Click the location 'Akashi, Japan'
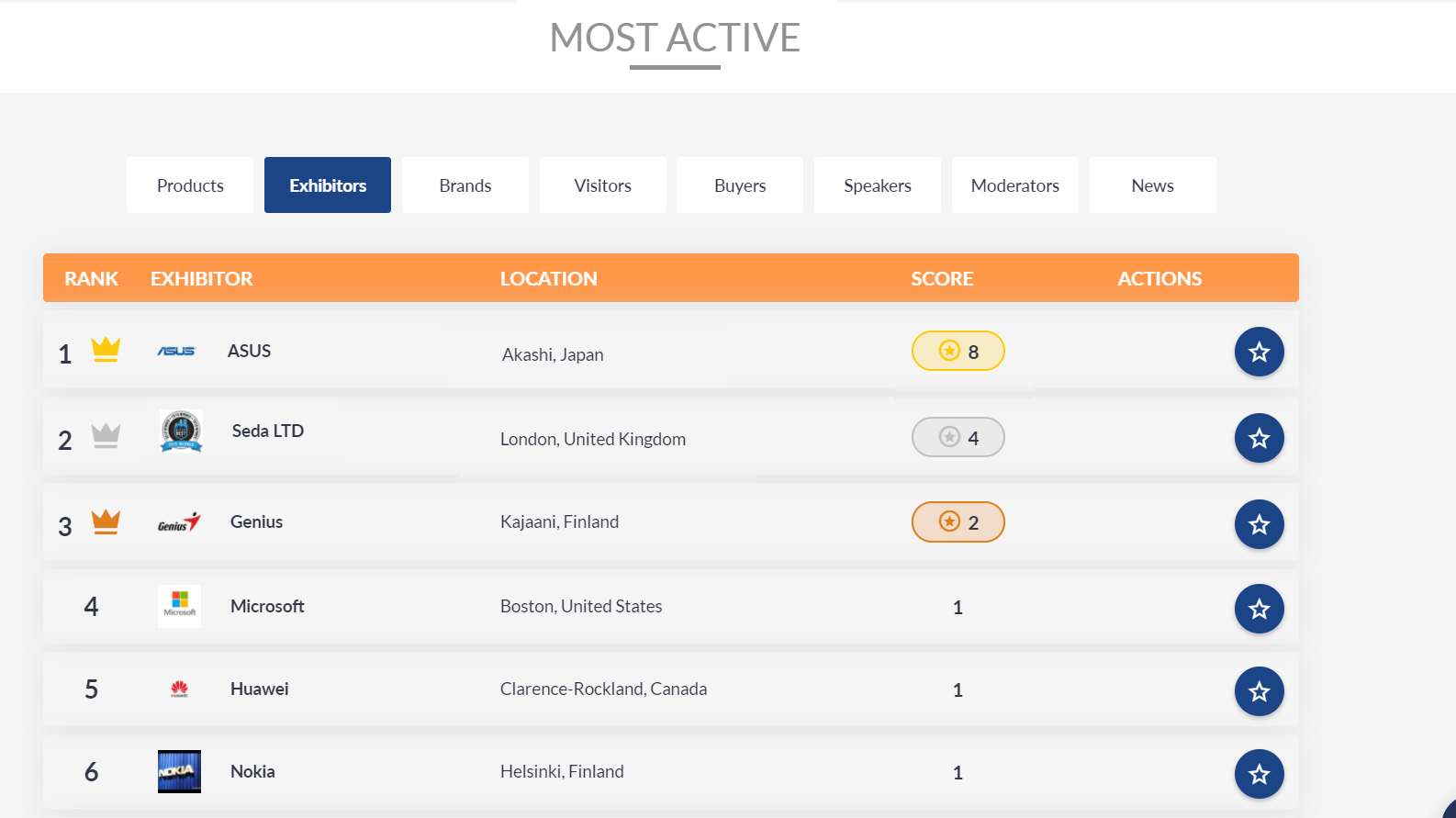 coord(553,354)
